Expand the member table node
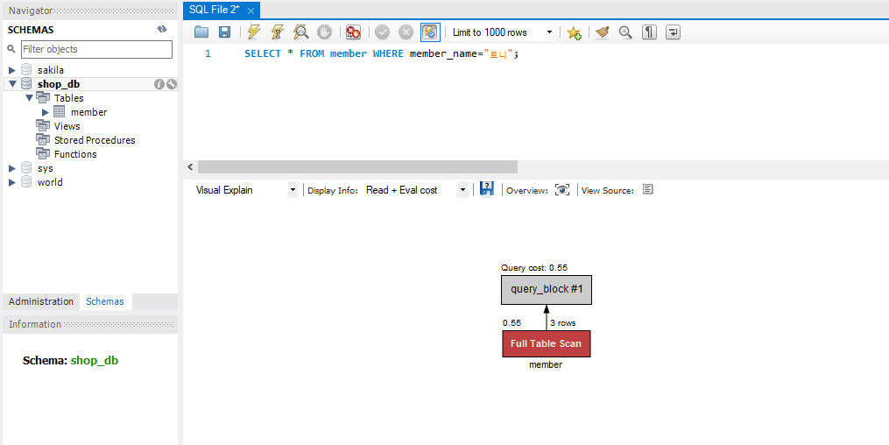The width and height of the screenshot is (889, 445). (x=46, y=112)
